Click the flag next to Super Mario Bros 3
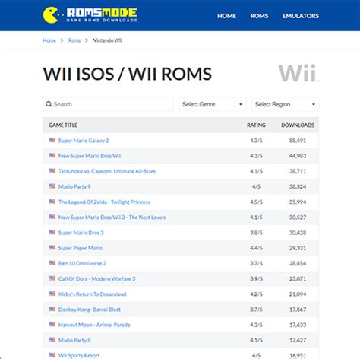 pos(52,232)
